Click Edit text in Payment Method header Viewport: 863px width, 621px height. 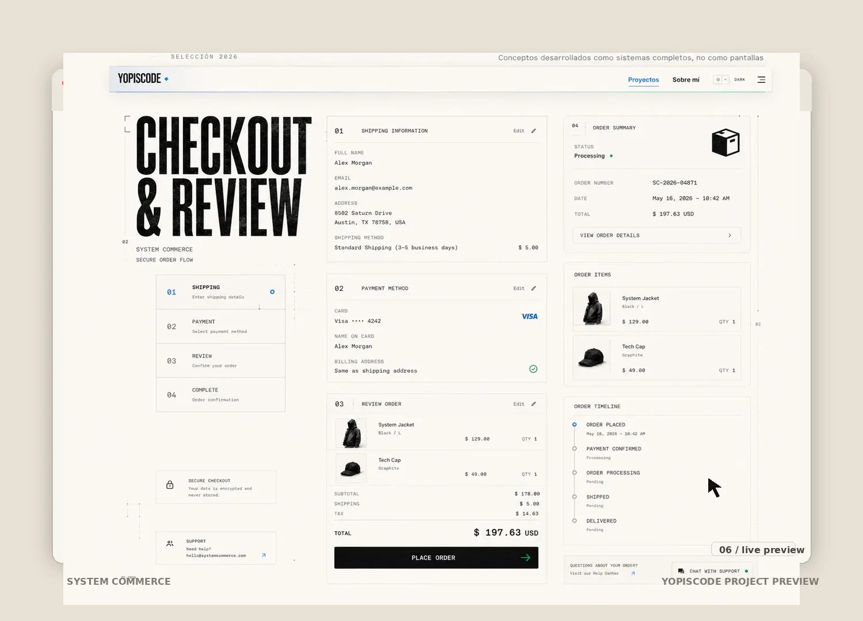[x=519, y=289]
